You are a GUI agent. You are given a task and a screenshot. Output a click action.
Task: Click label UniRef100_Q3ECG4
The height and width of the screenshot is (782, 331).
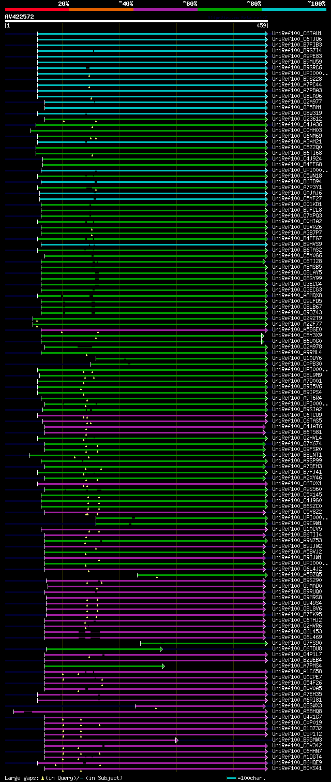click(297, 284)
